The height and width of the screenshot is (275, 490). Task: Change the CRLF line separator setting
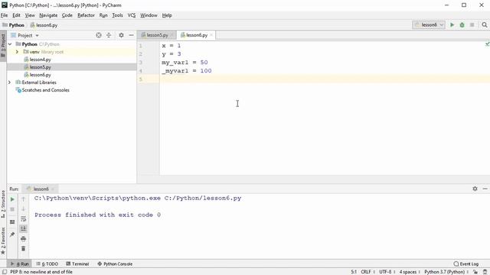point(367,272)
